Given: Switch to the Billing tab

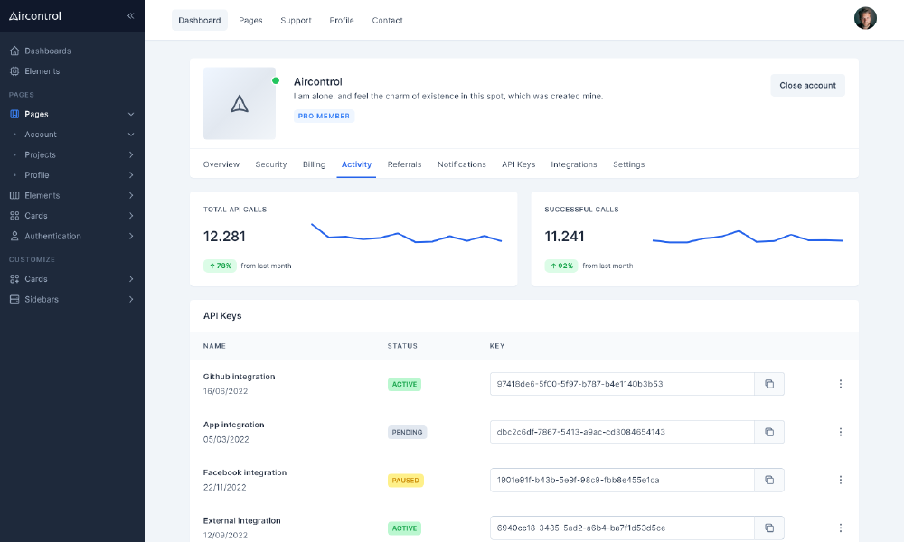Looking at the screenshot, I should tap(314, 164).
